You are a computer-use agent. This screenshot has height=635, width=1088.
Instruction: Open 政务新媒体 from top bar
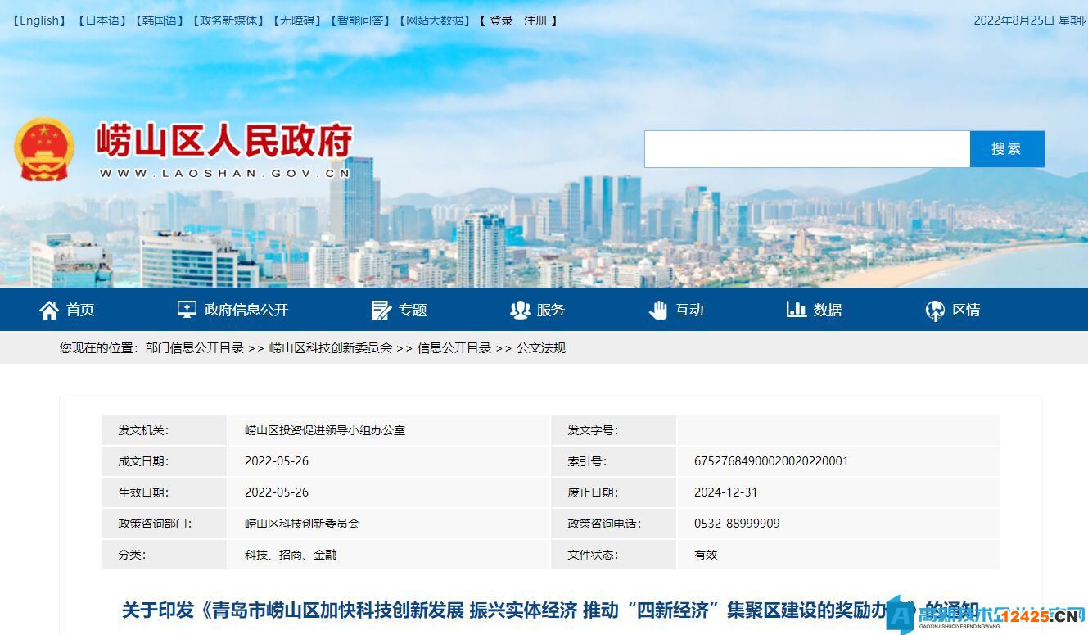point(229,20)
